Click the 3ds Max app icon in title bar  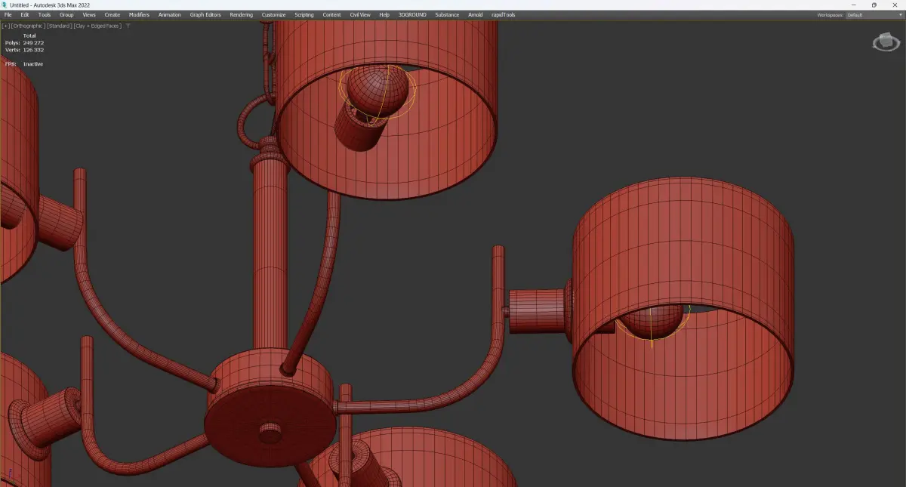[5, 5]
